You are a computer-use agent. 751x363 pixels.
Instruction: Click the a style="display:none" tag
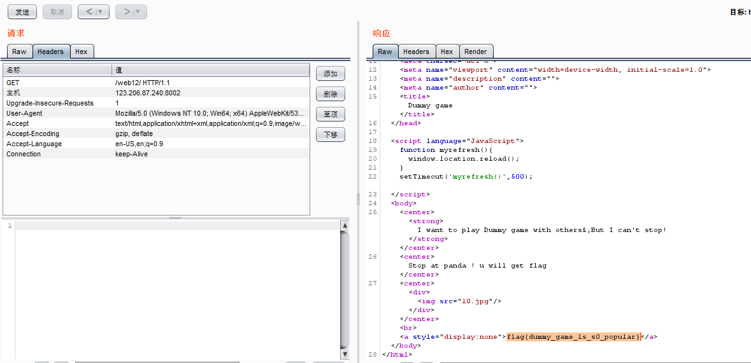(x=453, y=337)
